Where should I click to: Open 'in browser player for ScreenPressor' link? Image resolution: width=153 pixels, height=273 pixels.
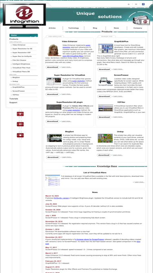click(89, 239)
